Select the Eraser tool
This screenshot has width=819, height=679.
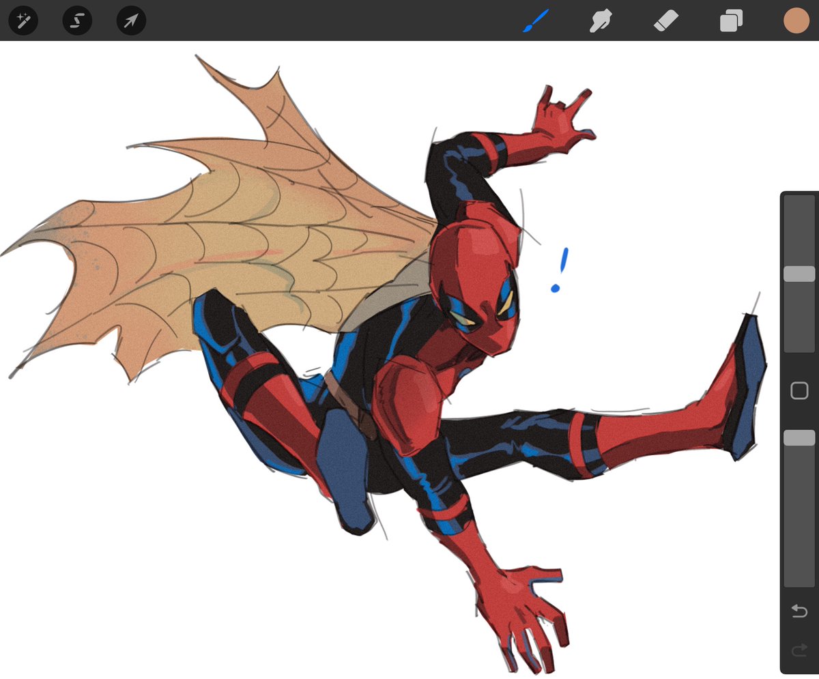pyautogui.click(x=665, y=20)
